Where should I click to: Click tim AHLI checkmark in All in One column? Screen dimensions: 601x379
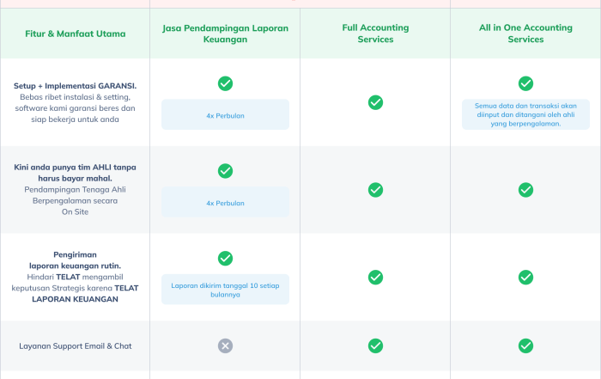tap(525, 190)
